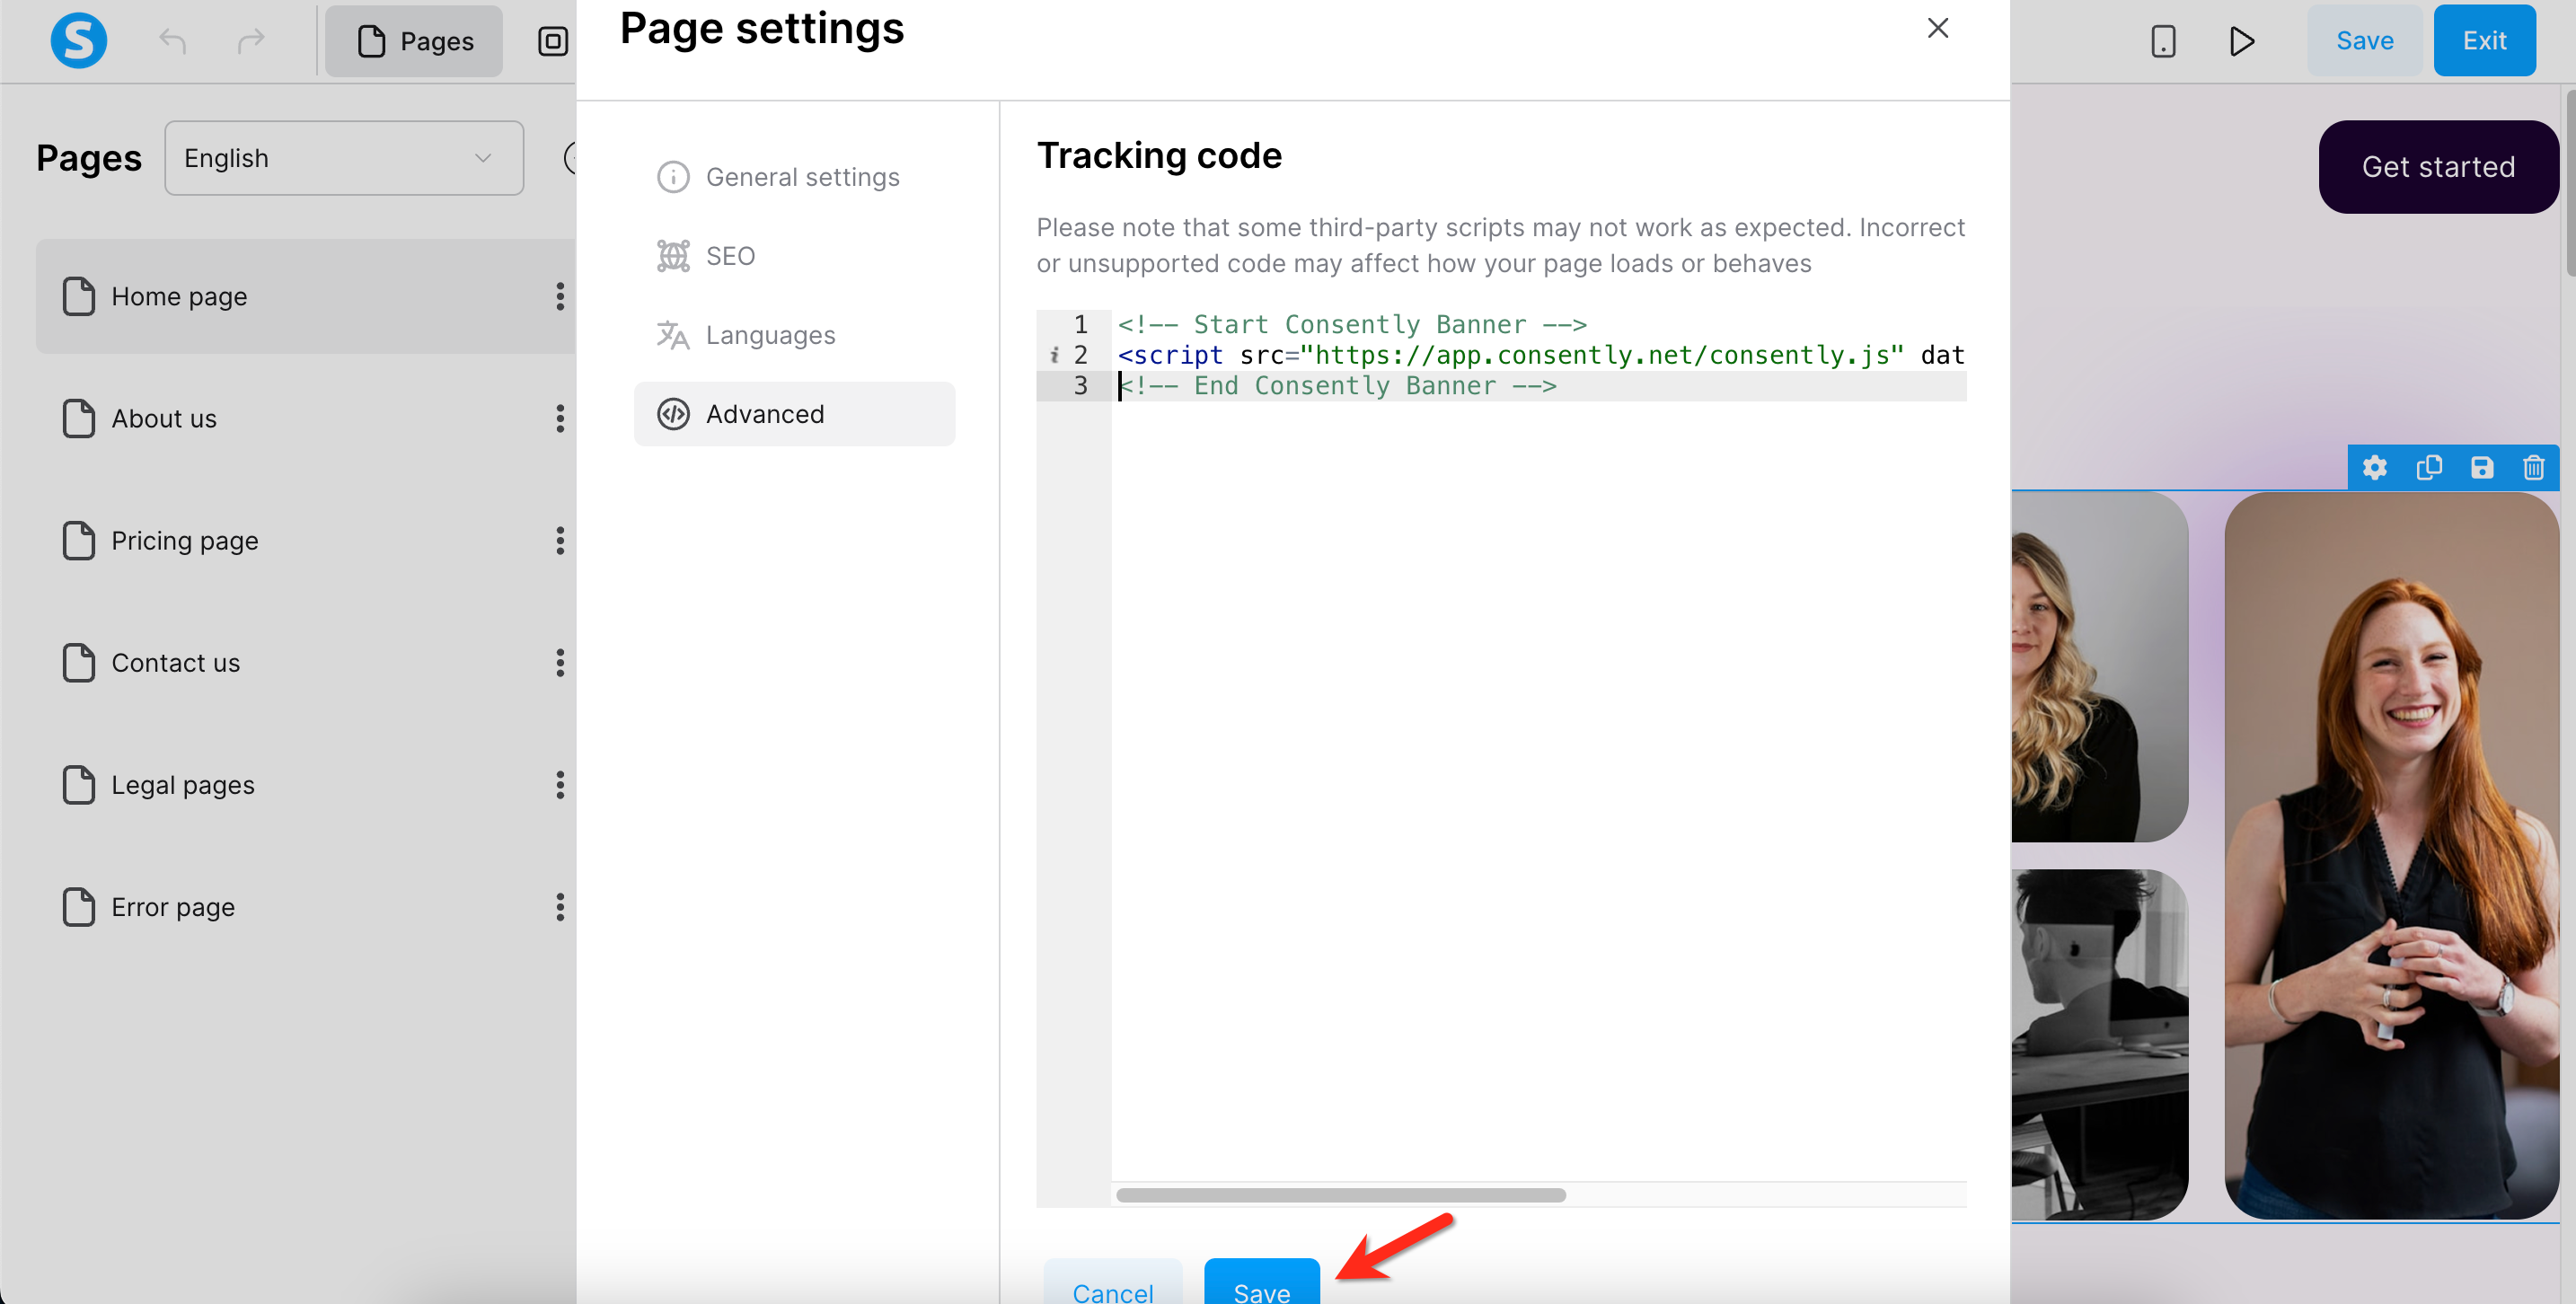Screen dimensions: 2576x1304
Task: Open Home page three-dot menu
Action: tap(560, 296)
